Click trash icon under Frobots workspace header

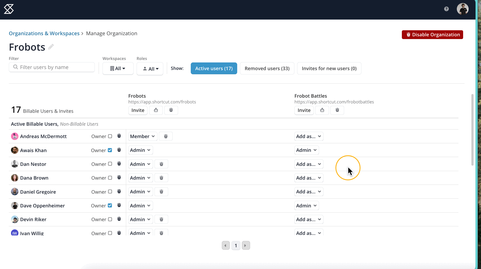(171, 110)
